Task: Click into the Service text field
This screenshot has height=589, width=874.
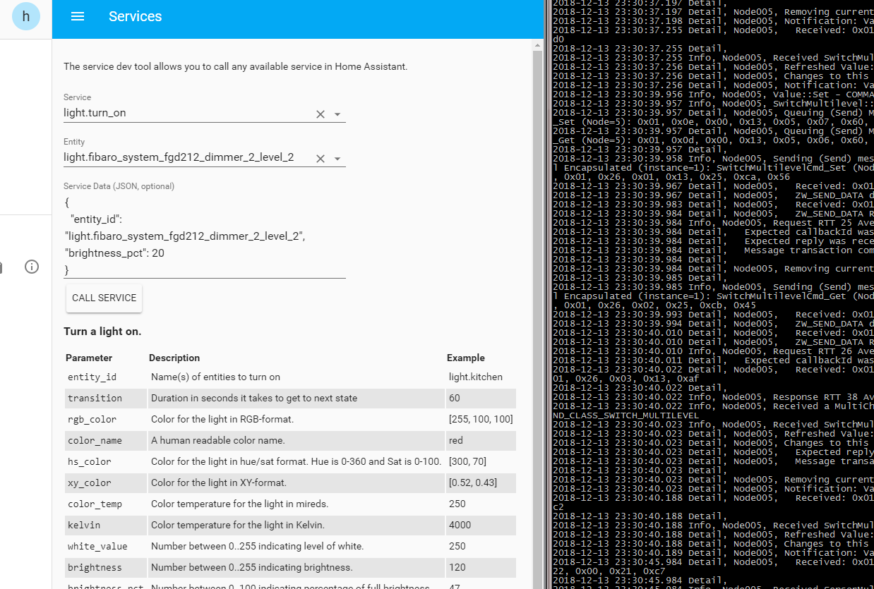Action: (184, 113)
